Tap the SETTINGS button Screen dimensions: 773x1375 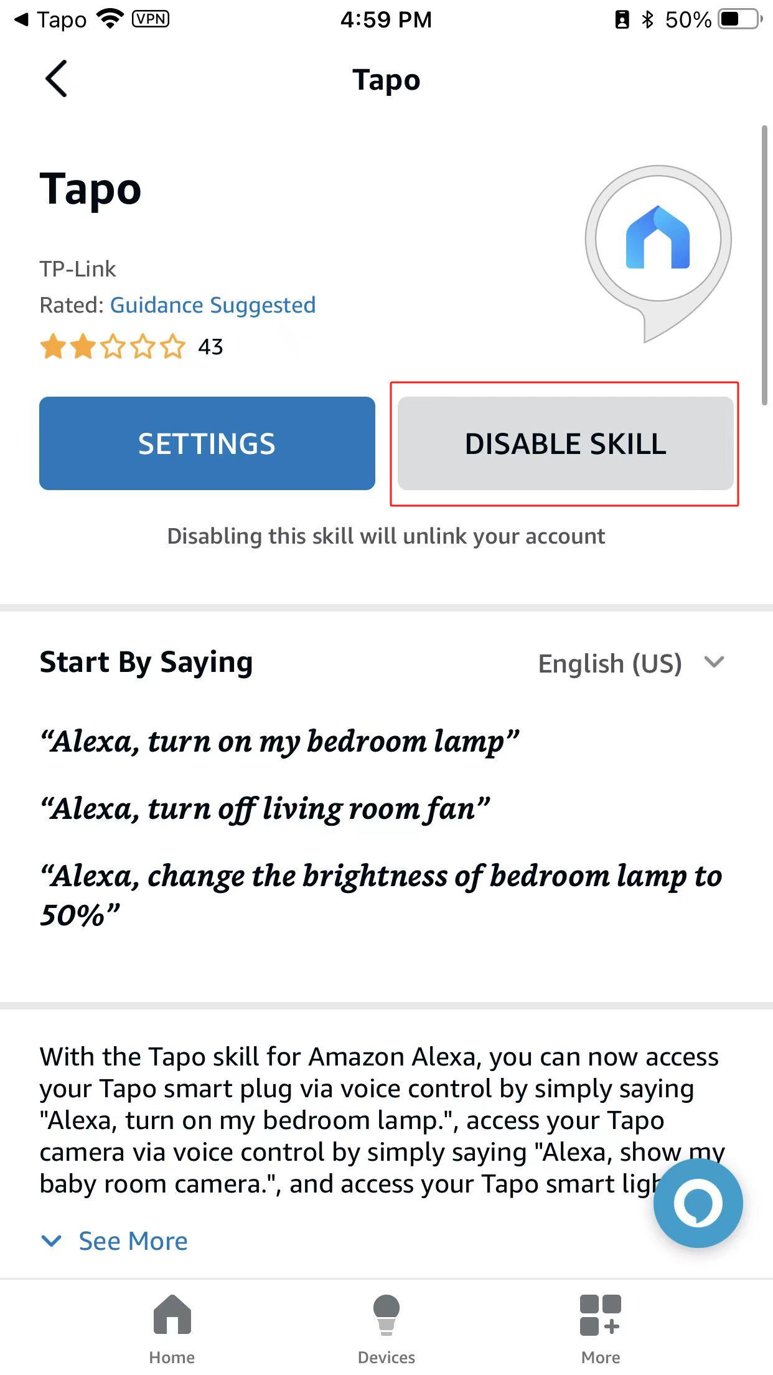207,443
